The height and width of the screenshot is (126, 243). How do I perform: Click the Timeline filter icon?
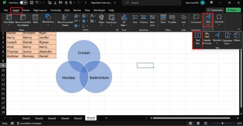[172, 19]
